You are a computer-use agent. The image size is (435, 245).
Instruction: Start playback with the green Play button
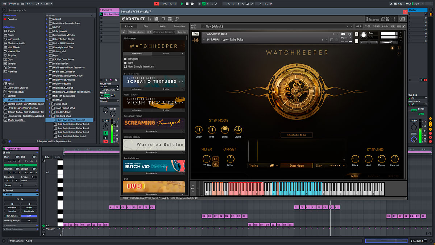[x=182, y=4]
